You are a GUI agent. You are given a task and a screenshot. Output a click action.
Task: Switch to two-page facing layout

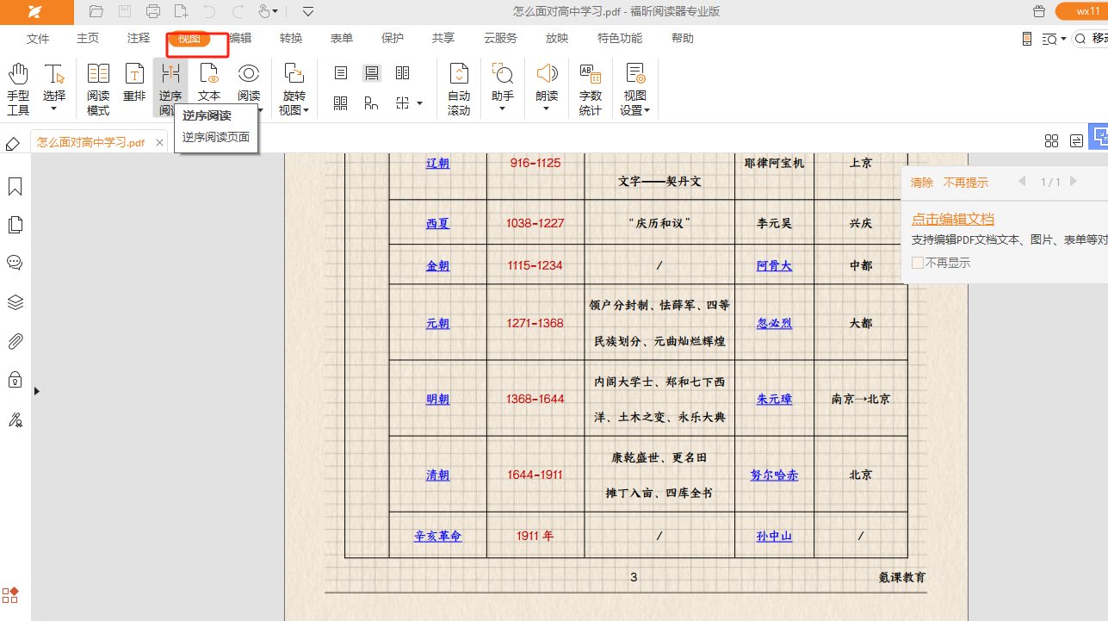[x=402, y=73]
